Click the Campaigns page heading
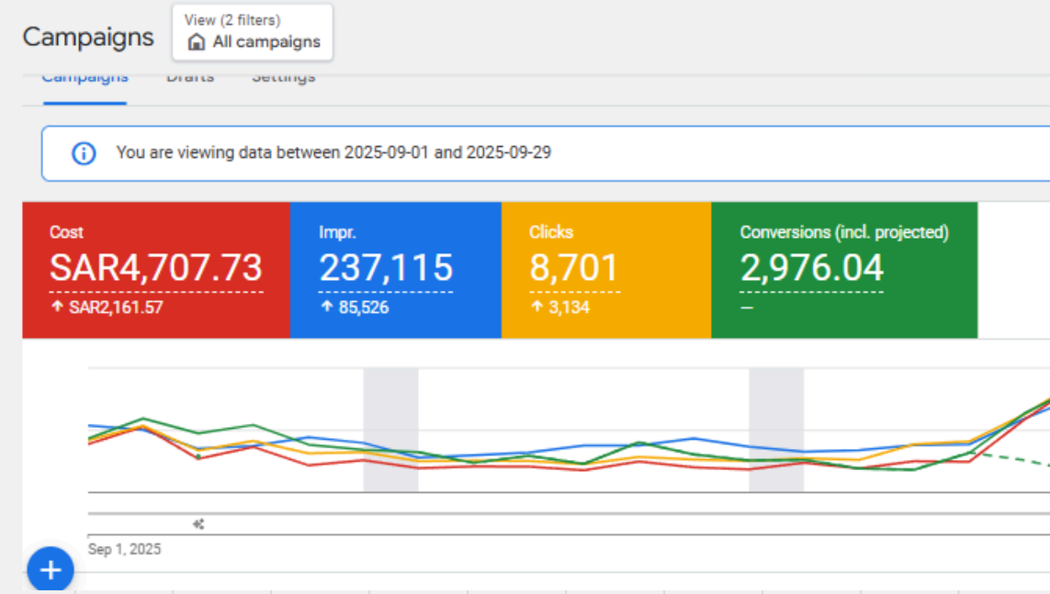 click(x=88, y=38)
